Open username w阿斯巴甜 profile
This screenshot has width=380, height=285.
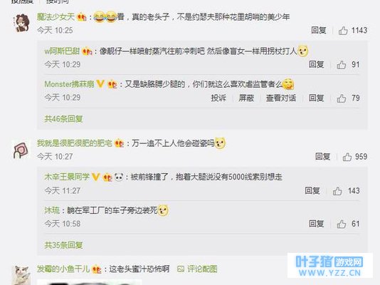pyautogui.click(x=62, y=51)
